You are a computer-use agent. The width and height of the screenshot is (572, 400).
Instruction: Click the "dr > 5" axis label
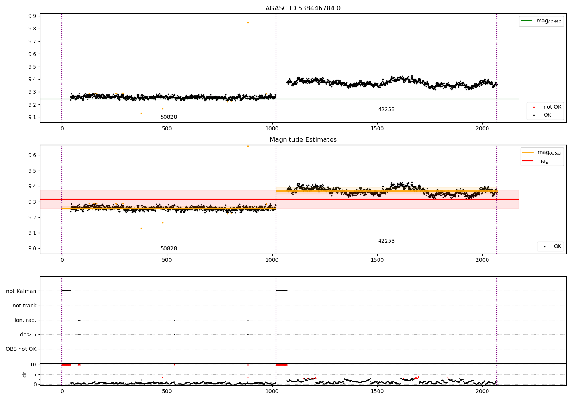click(x=28, y=334)
